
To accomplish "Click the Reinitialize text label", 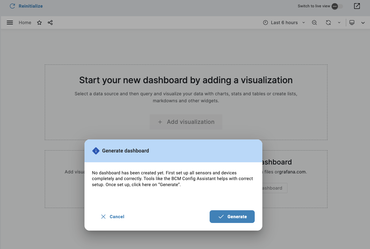I will tap(30, 6).
